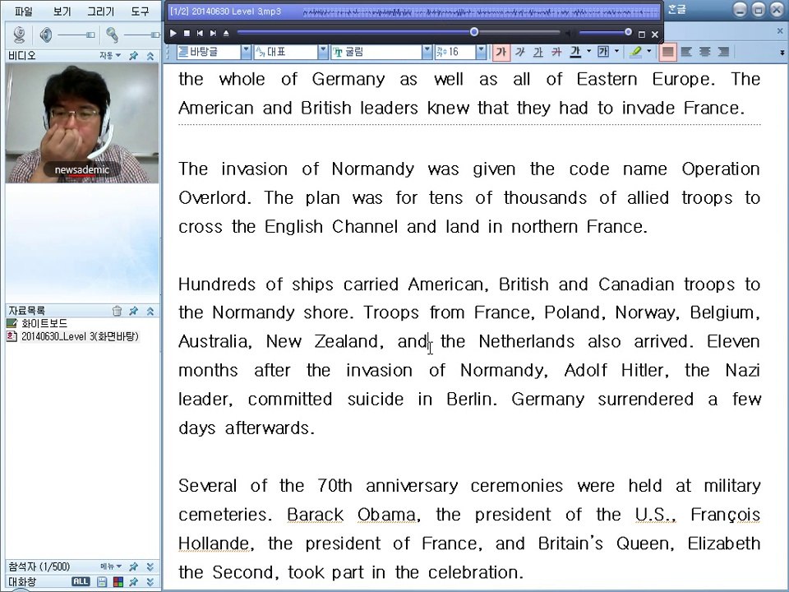The image size is (789, 592).
Task: Stop the audio player playback
Action: click(x=187, y=33)
